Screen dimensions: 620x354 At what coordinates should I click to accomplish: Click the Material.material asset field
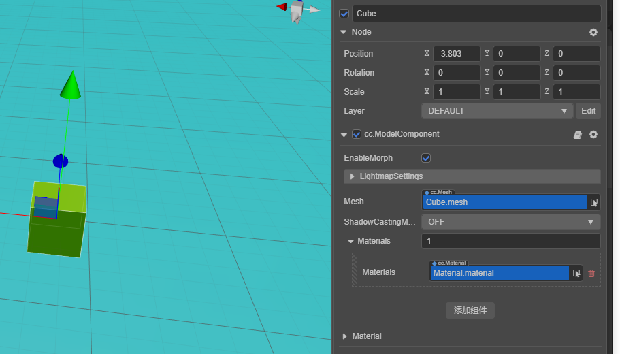pyautogui.click(x=500, y=273)
